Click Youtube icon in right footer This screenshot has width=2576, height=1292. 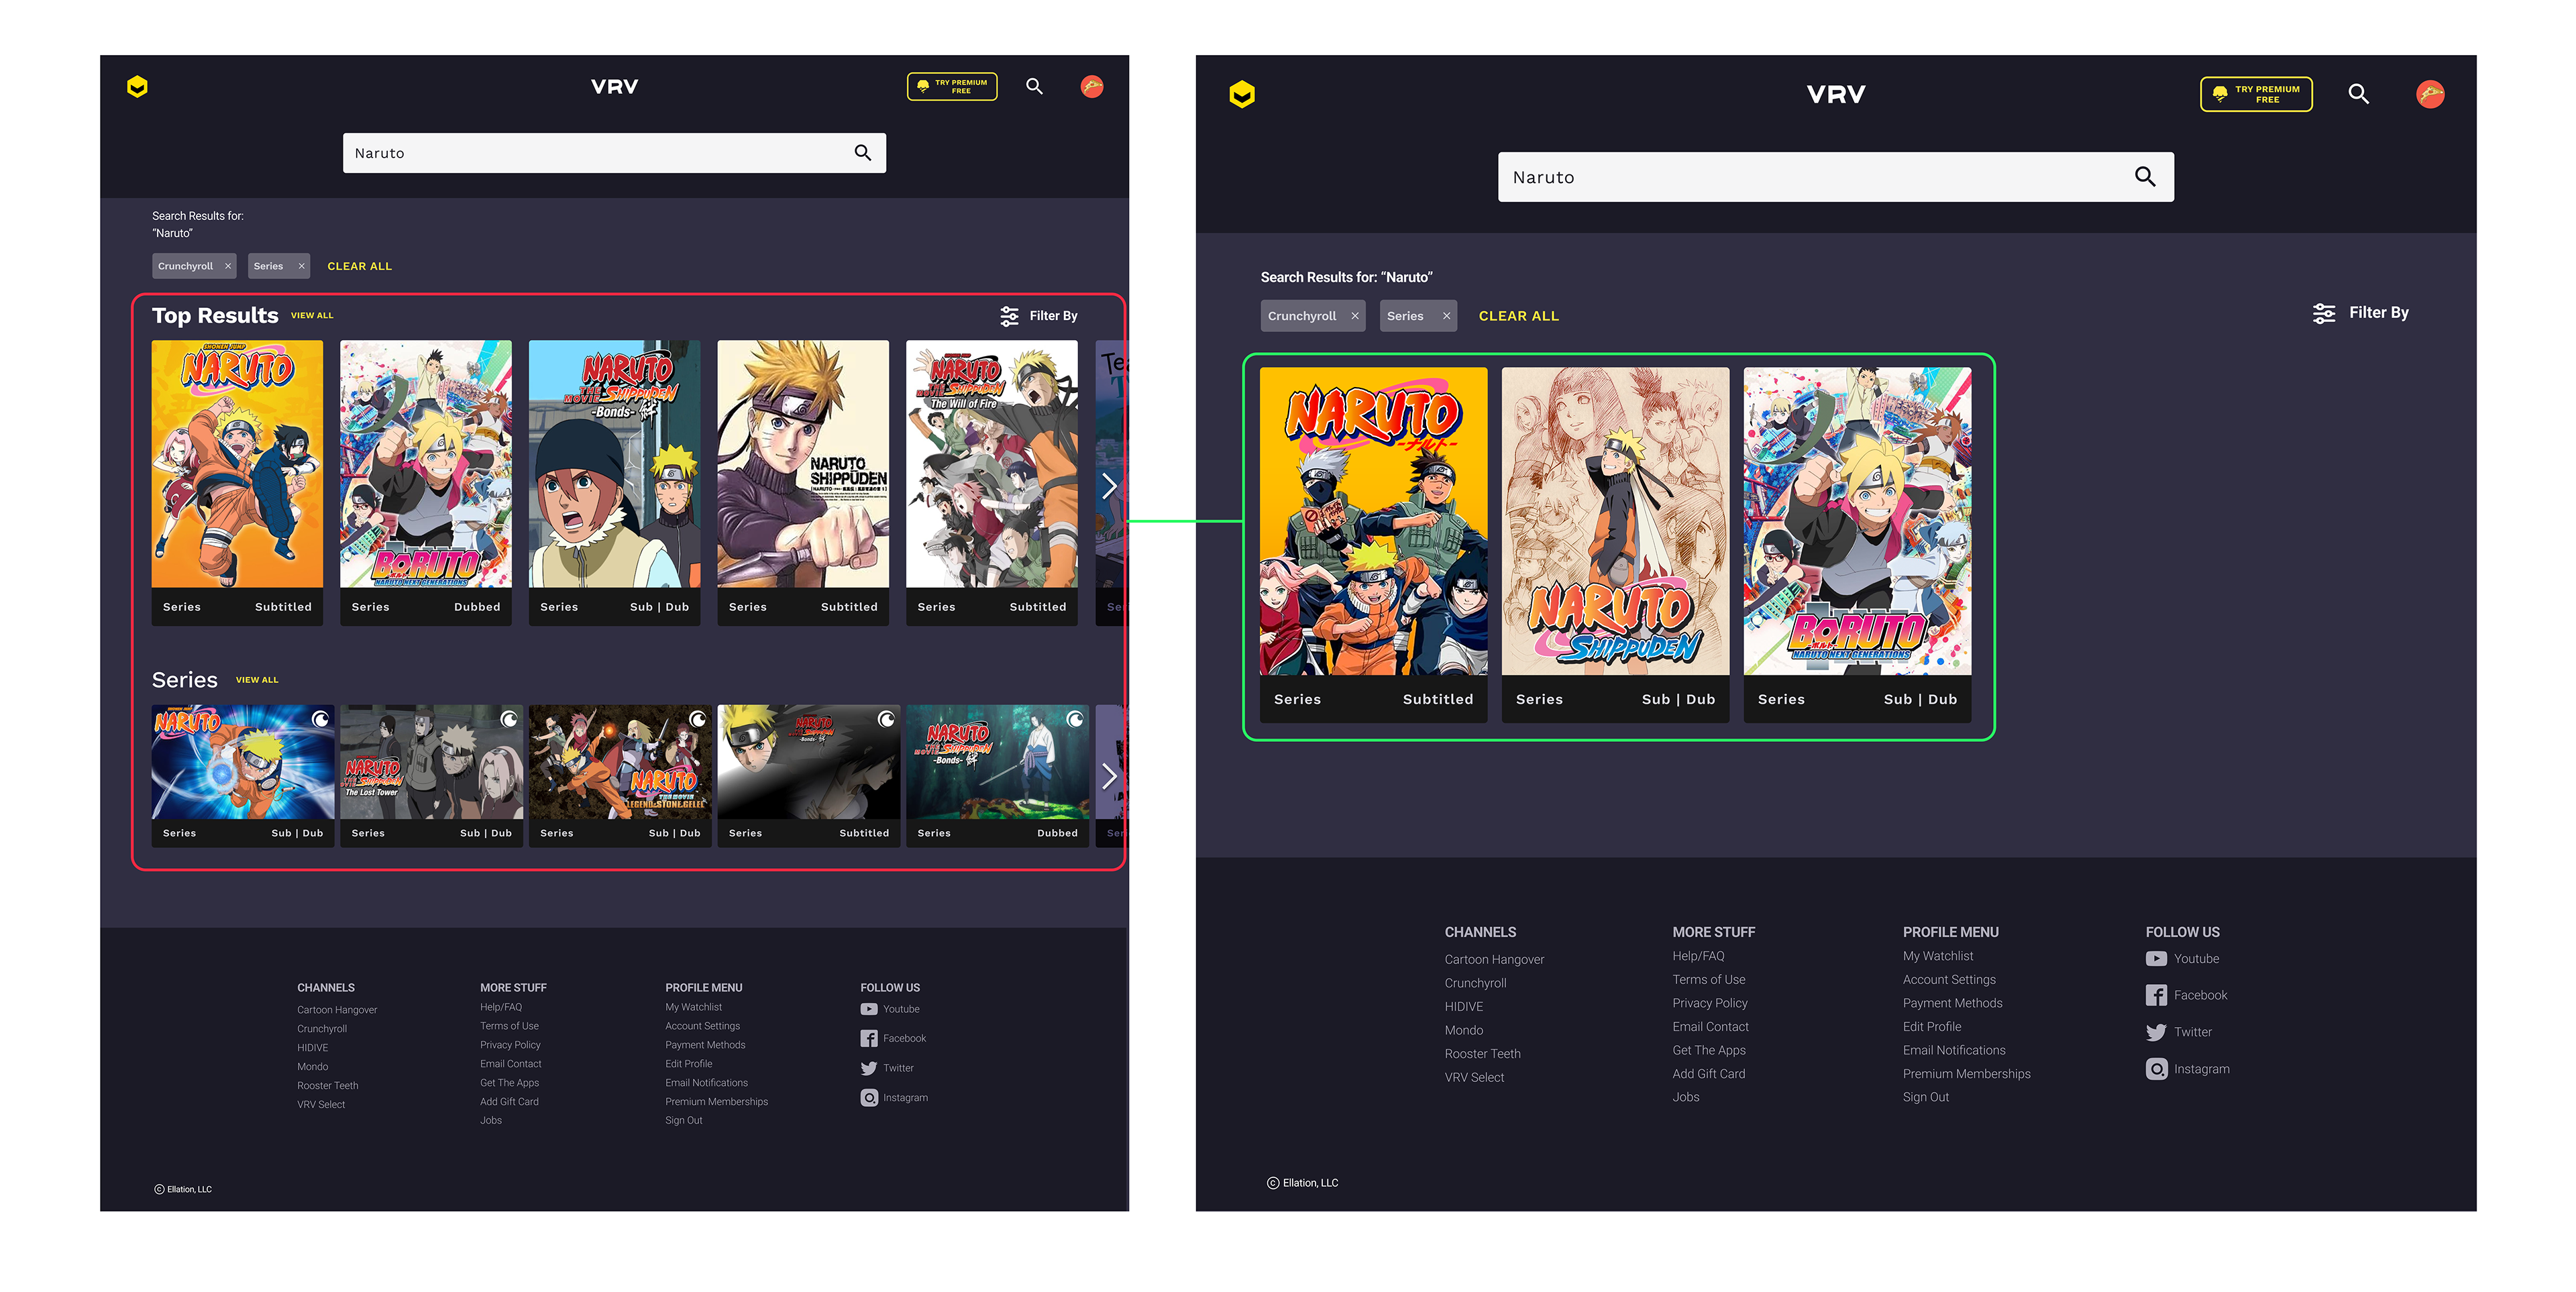pyautogui.click(x=2156, y=959)
